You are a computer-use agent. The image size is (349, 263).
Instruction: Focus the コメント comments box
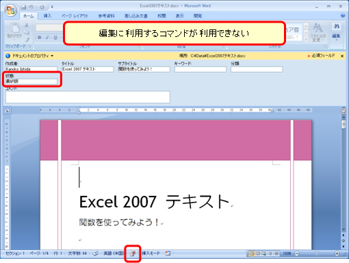point(88,97)
